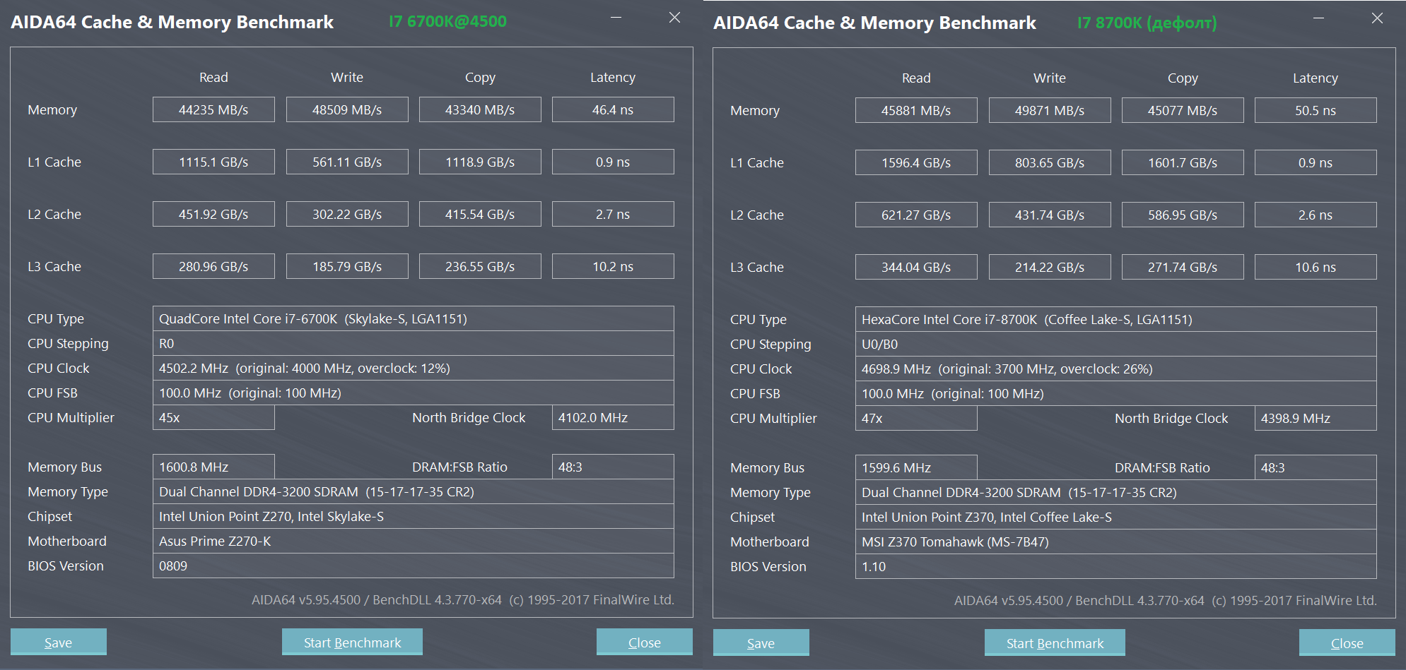
Task: Minimize the i7 8700K benchmark window
Action: pyautogui.click(x=1318, y=18)
